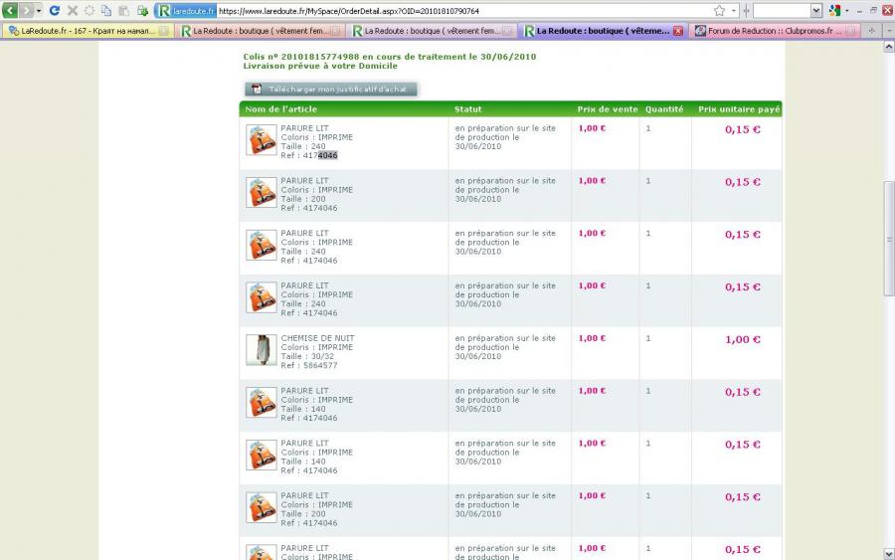The height and width of the screenshot is (560, 895).
Task: Expand the bookmark star dropdown arrow
Action: [734, 10]
